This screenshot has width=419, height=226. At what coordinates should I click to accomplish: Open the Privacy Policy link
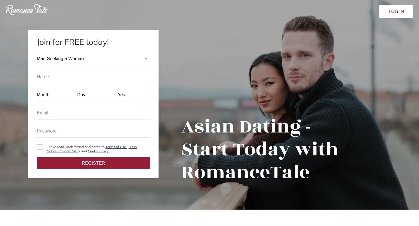point(69,151)
